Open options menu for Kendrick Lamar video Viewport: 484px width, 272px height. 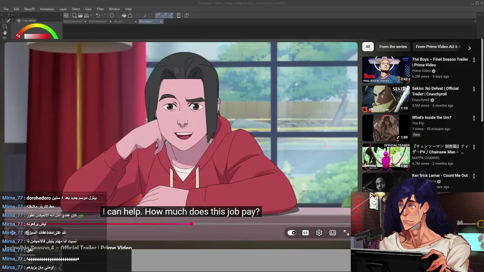point(474,176)
